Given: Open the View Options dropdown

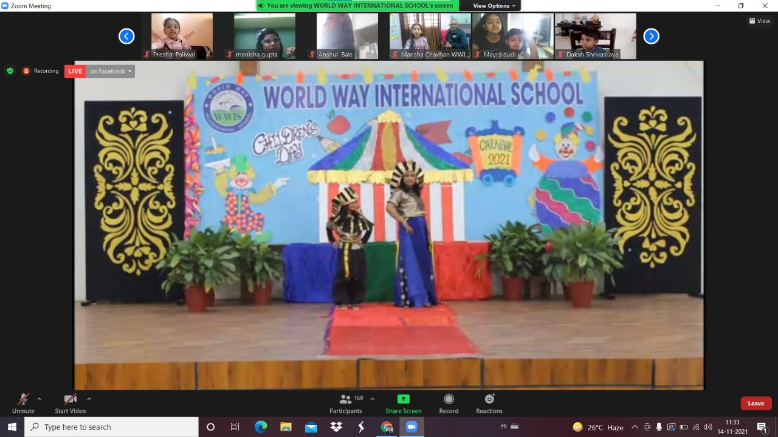Looking at the screenshot, I should point(494,5).
